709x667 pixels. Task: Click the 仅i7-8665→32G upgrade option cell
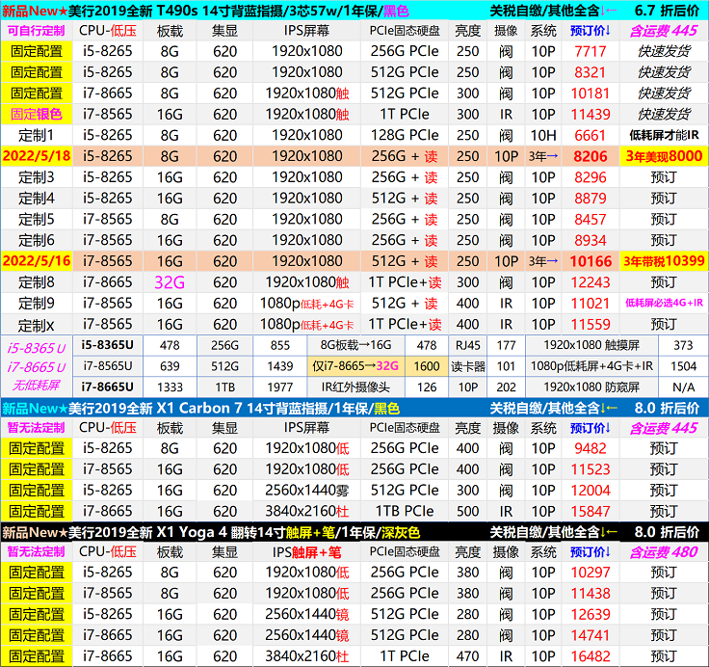[354, 366]
